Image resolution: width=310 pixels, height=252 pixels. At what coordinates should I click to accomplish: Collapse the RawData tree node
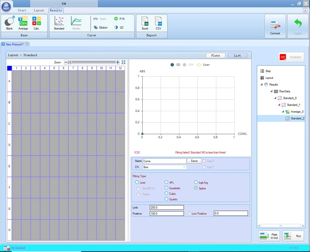(271, 91)
